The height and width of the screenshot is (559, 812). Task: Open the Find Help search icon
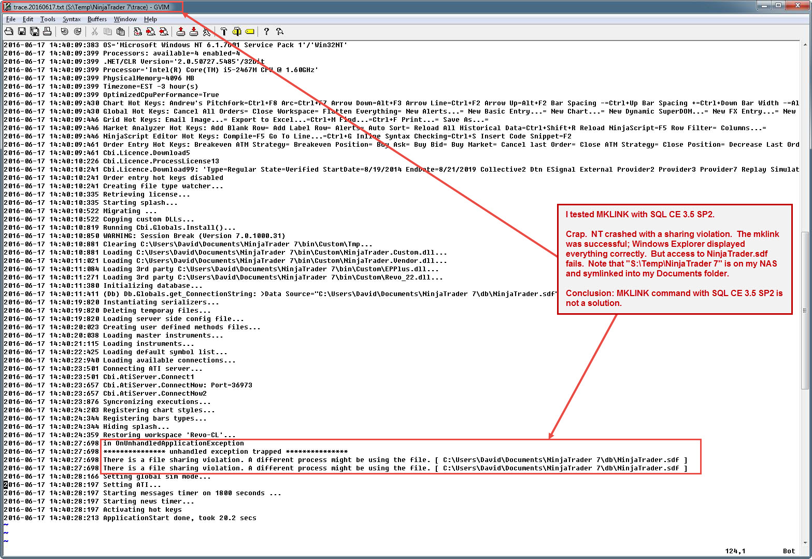(x=279, y=32)
